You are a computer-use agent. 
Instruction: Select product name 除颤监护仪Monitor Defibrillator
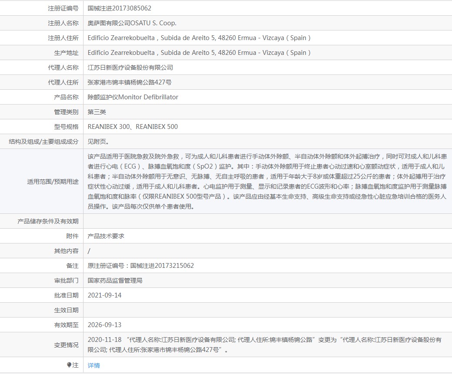(133, 97)
